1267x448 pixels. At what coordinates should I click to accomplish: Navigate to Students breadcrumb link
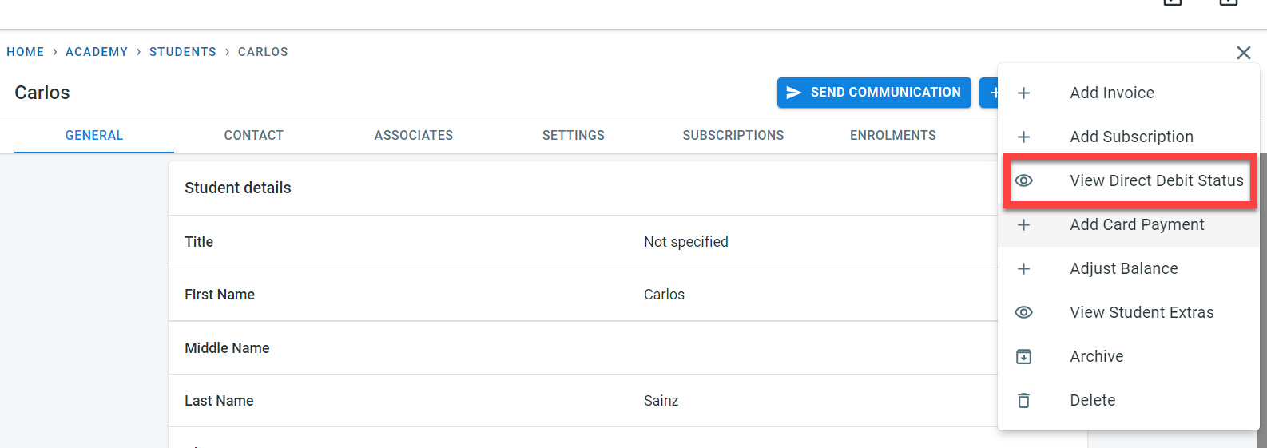(x=182, y=52)
